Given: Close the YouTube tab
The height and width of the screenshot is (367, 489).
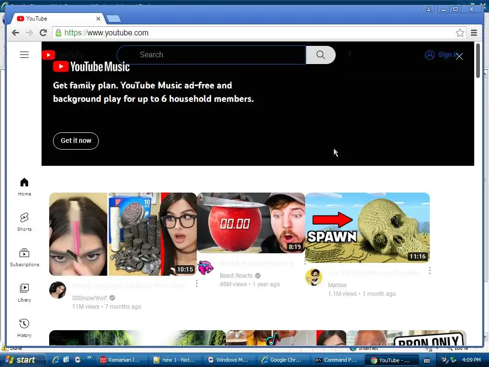Looking at the screenshot, I should pyautogui.click(x=98, y=19).
